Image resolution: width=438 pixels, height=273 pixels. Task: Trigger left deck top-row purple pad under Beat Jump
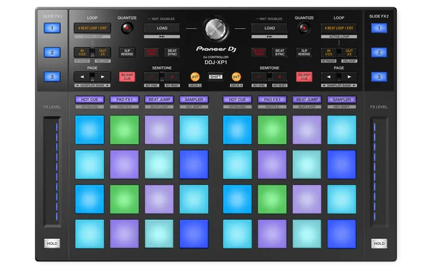tap(159, 130)
